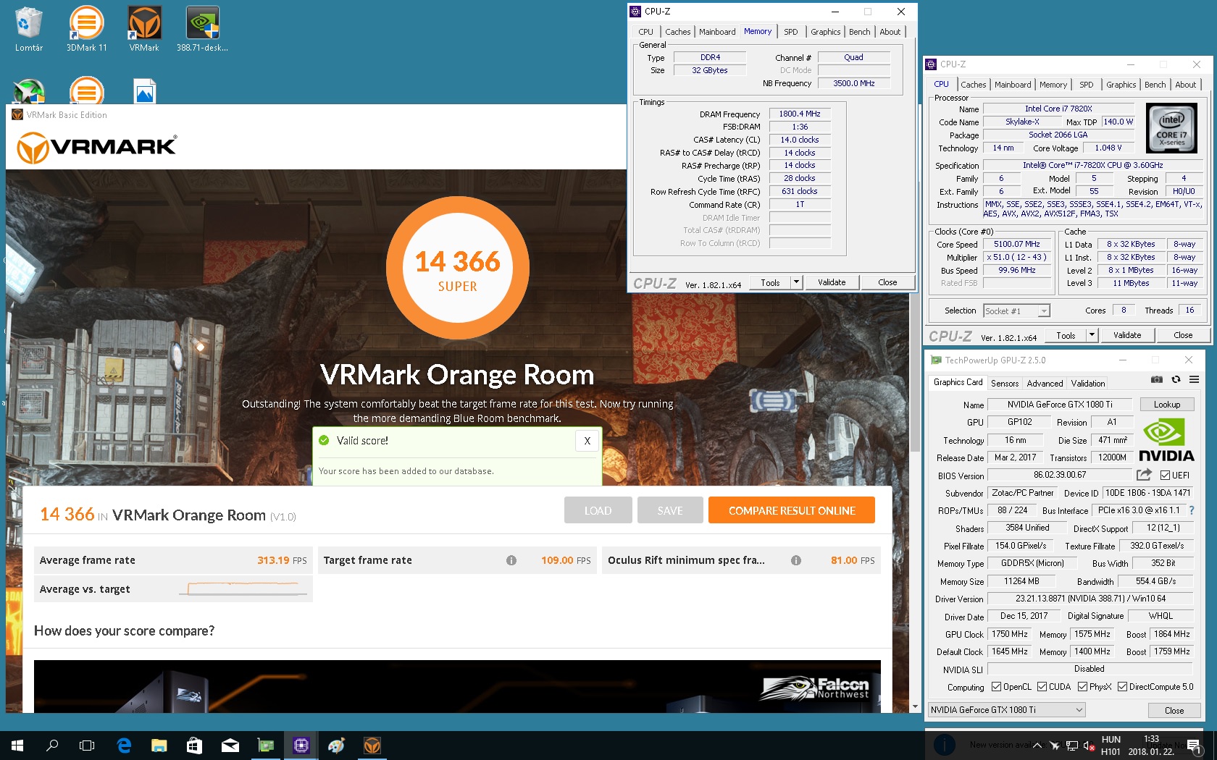
Task: Export the BIOS with the share arrow icon
Action: point(1144,475)
